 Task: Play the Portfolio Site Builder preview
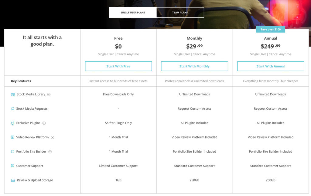(x=50, y=152)
